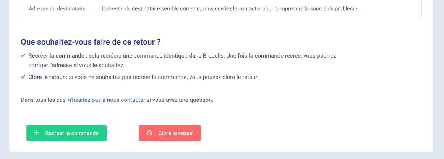Image resolution: width=444 pixels, height=159 pixels.
Task: Click the "Dans tous les cas," text
Action: 44,100
